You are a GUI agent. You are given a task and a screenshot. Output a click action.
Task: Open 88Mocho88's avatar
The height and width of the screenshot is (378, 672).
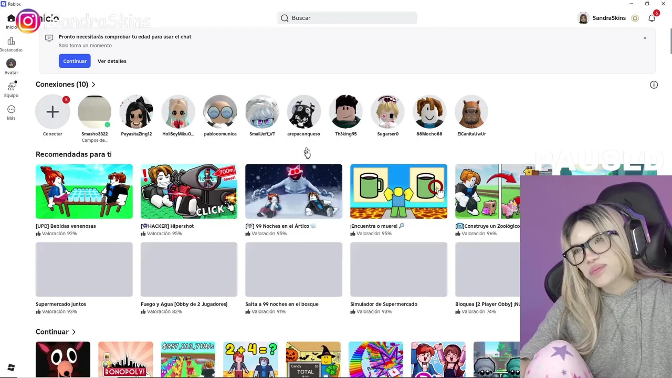429,111
